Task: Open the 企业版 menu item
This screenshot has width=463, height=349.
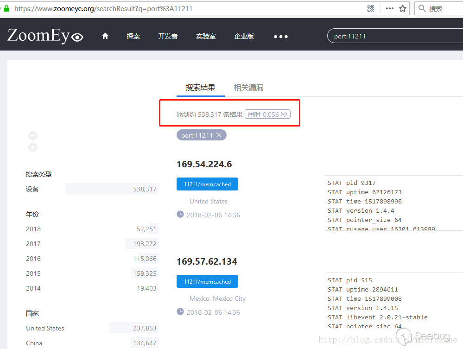Action: (244, 36)
